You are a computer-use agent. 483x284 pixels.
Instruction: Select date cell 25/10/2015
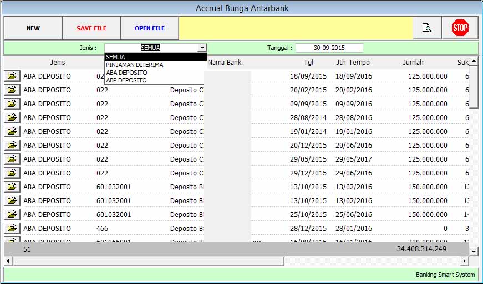pyautogui.click(x=308, y=215)
